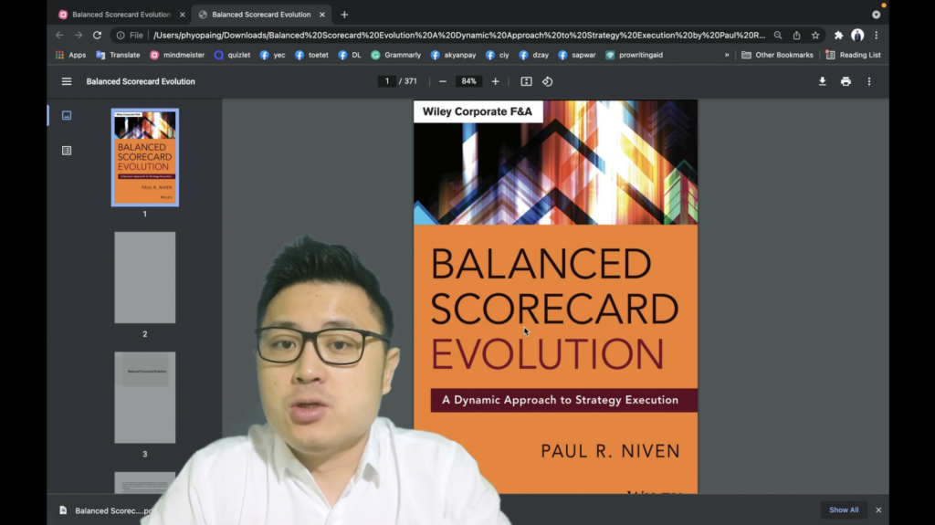Click the 84% zoom level field

(x=468, y=81)
